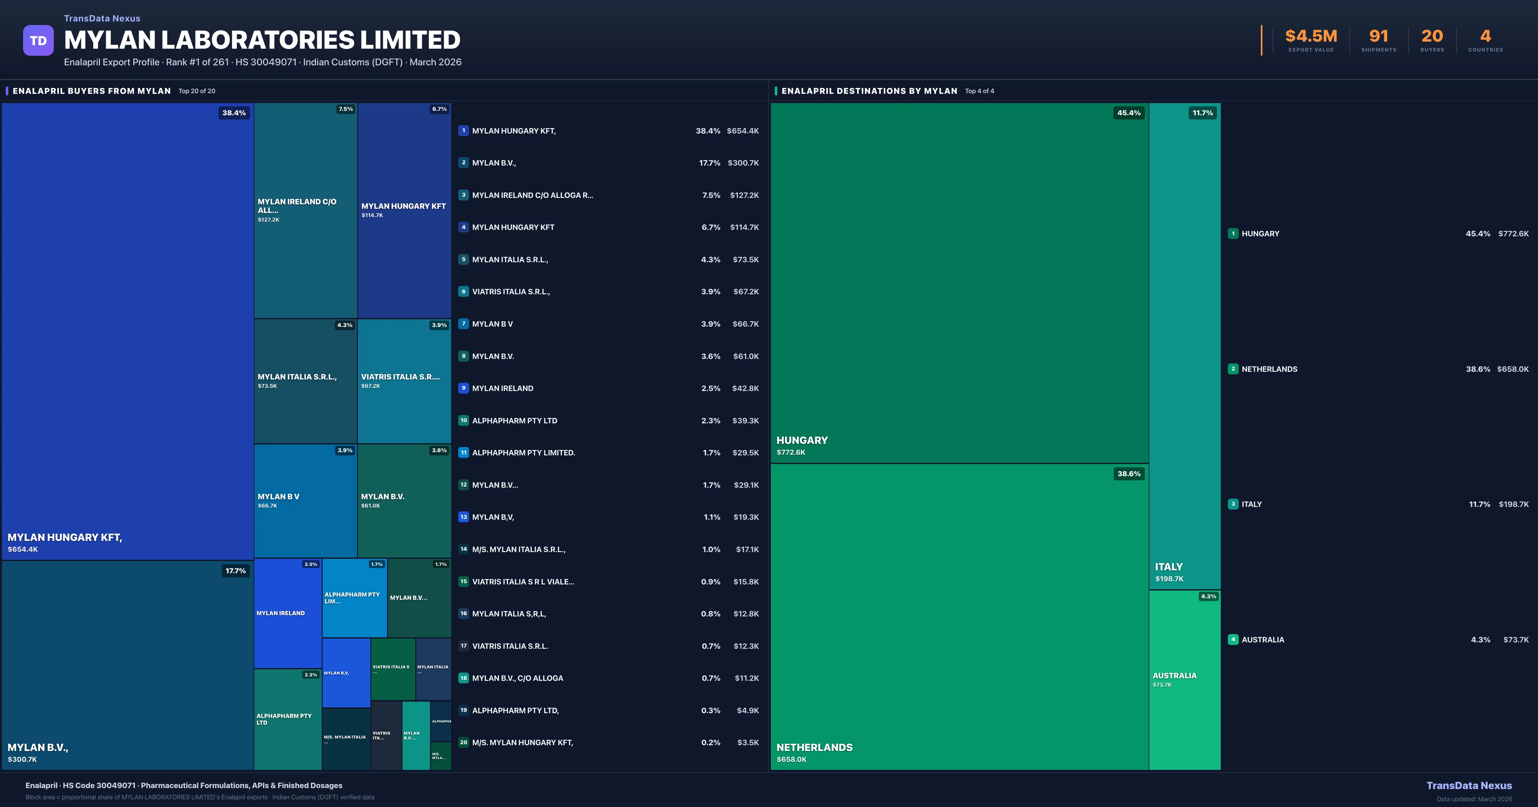This screenshot has width=1538, height=807.
Task: Click rank 11 badge for ALPHAPHARM PTY LIMITED.
Action: point(463,452)
